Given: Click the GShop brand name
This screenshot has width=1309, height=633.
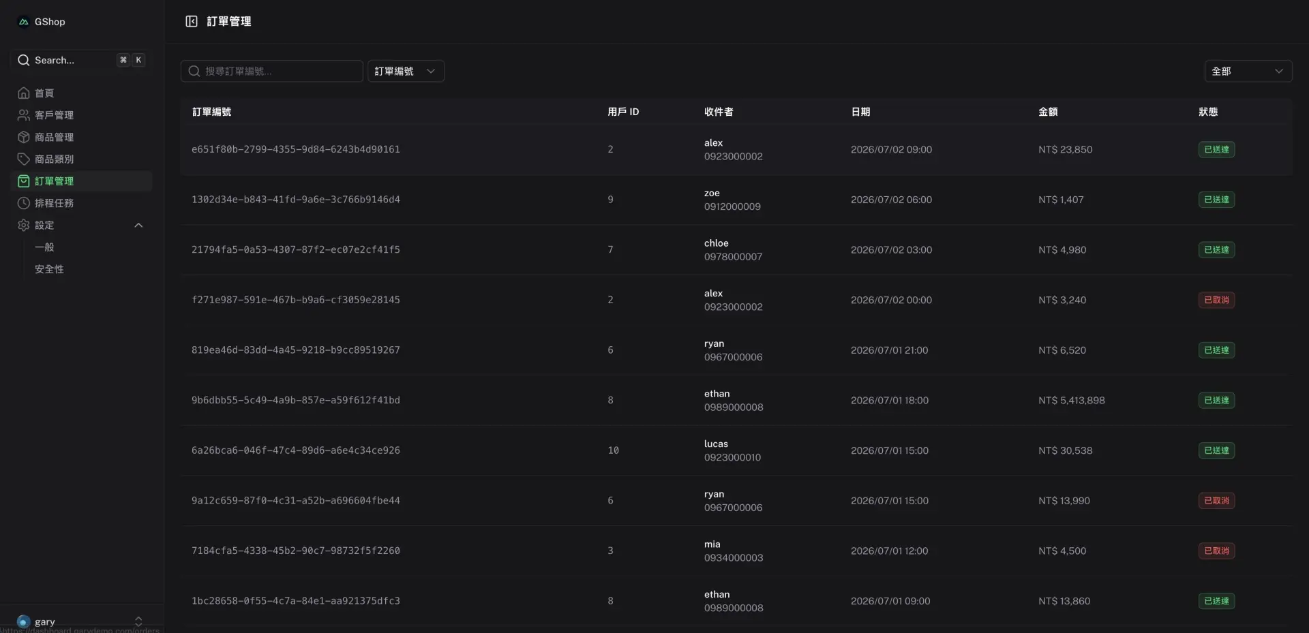Looking at the screenshot, I should [x=50, y=22].
